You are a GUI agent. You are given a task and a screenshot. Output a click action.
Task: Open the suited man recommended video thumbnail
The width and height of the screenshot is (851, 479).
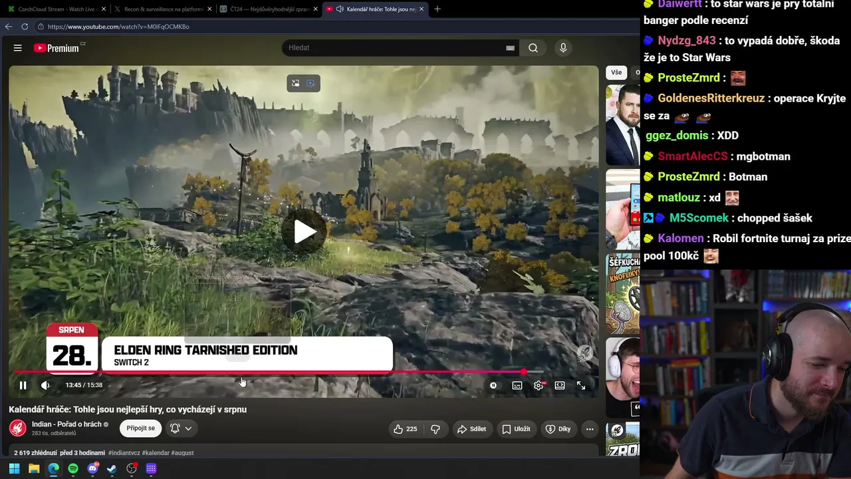(623, 125)
